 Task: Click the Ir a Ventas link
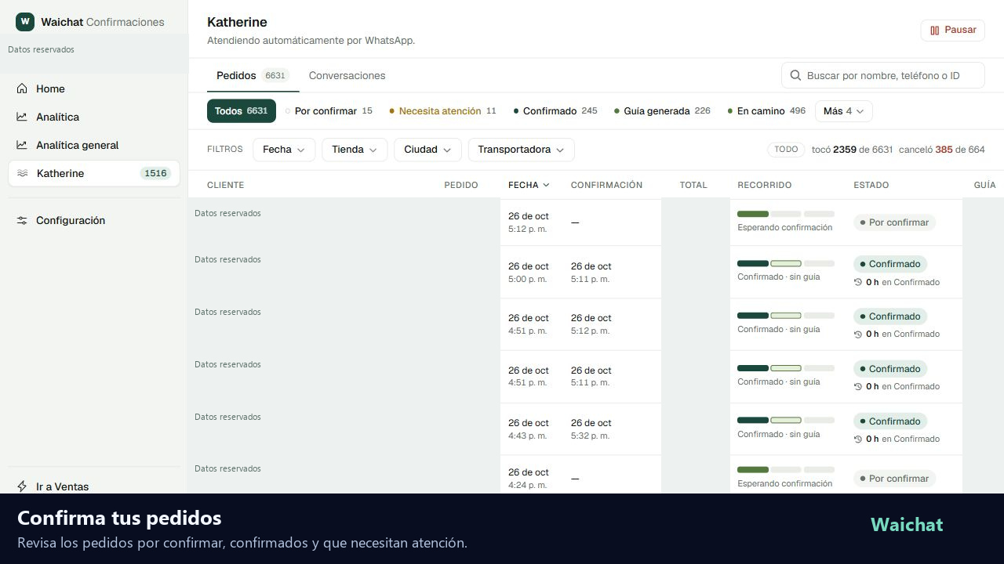click(62, 486)
